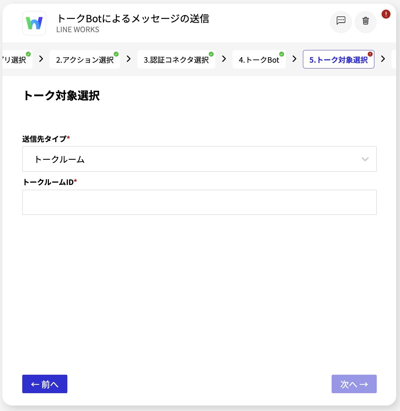Click the トーク対象選択 heading

tap(62, 96)
